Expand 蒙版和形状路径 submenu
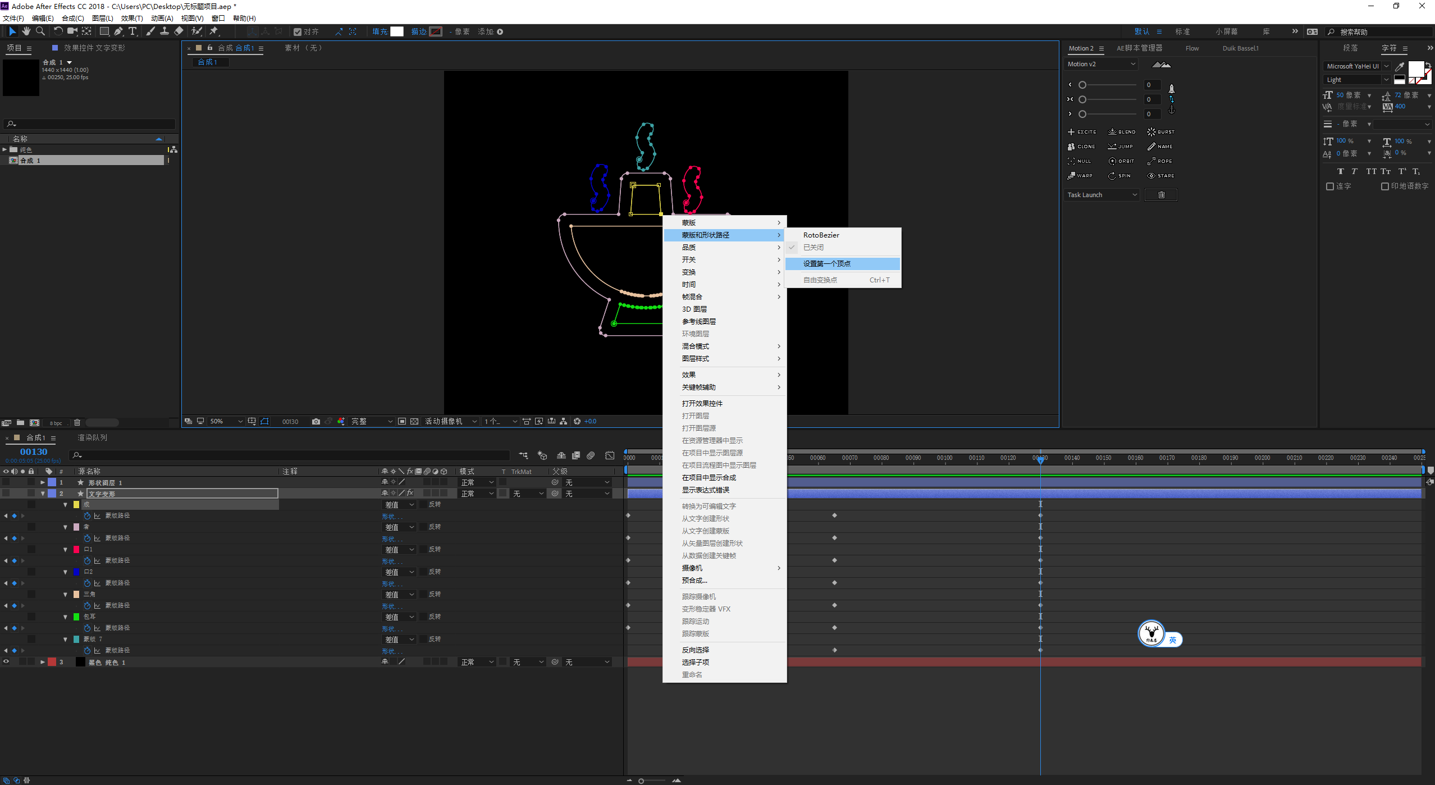Viewport: 1435px width, 785px height. (x=730, y=235)
